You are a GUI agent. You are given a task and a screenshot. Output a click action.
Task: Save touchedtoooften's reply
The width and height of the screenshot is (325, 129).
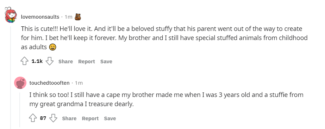click(110, 118)
